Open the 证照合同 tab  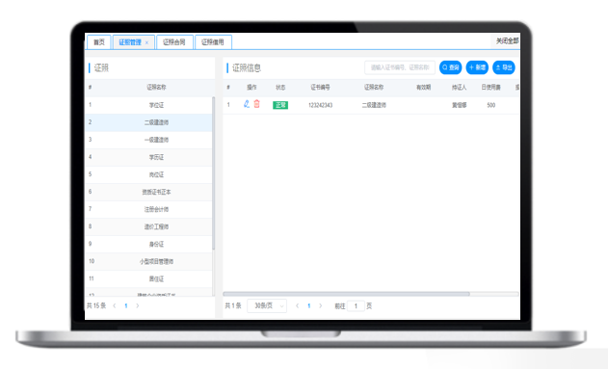click(x=174, y=42)
